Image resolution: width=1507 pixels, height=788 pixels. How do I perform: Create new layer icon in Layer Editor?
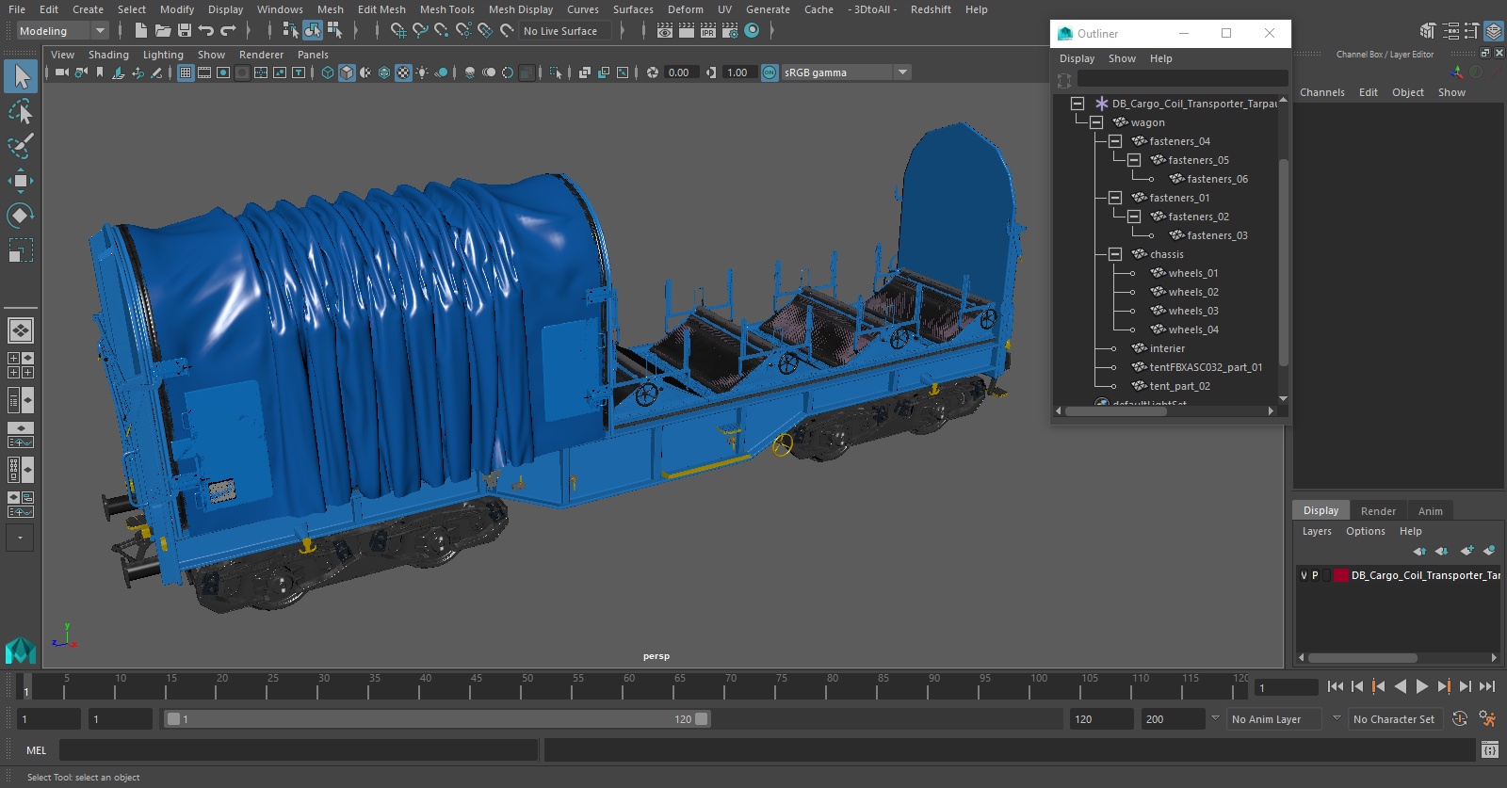point(1466,551)
